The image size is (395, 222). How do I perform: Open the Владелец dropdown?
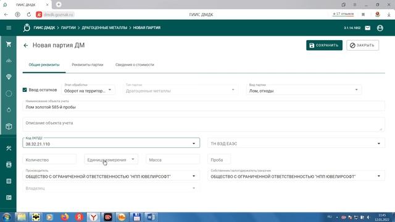tap(111, 188)
